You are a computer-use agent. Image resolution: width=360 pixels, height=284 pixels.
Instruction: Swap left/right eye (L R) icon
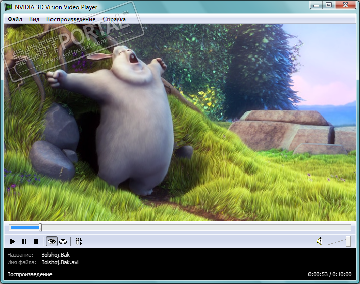click(79, 241)
